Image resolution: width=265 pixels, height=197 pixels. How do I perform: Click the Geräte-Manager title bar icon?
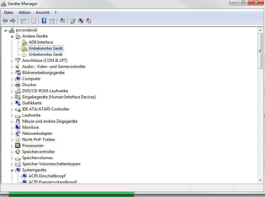pyautogui.click(x=3, y=4)
